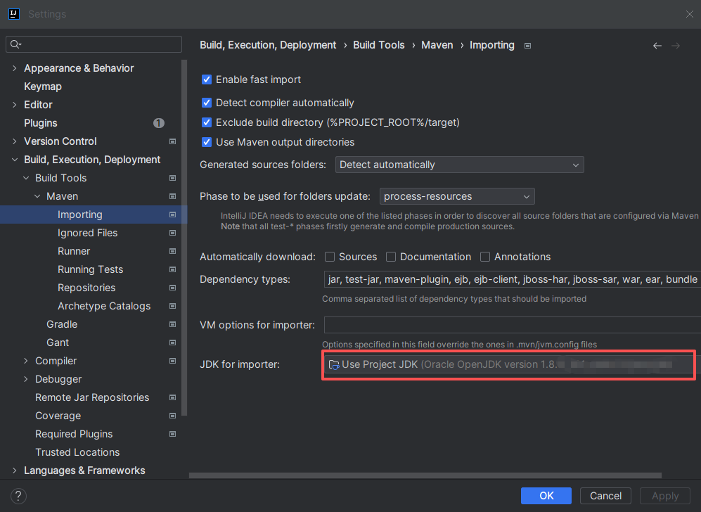Viewport: 701px width, 512px height.
Task: Click the Plugins update count badge
Action: pyautogui.click(x=159, y=123)
